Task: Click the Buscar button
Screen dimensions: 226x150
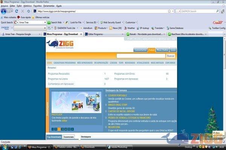Action: [x=171, y=56]
